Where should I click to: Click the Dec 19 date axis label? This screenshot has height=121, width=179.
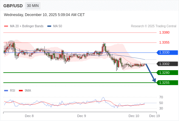click(x=154, y=116)
